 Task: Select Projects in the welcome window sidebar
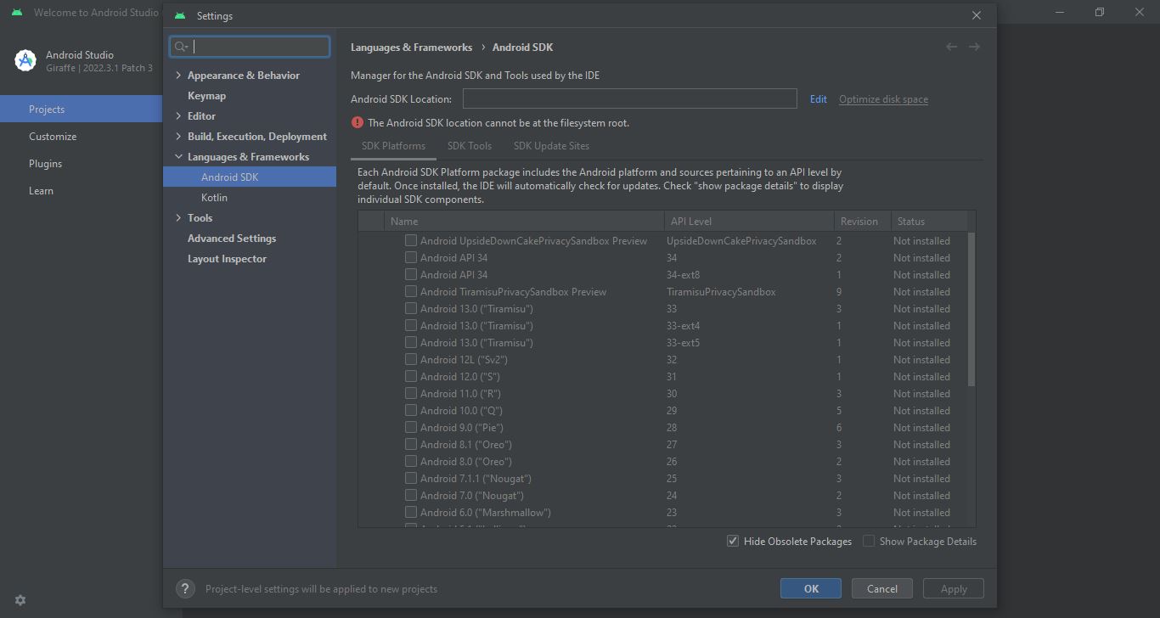81,109
